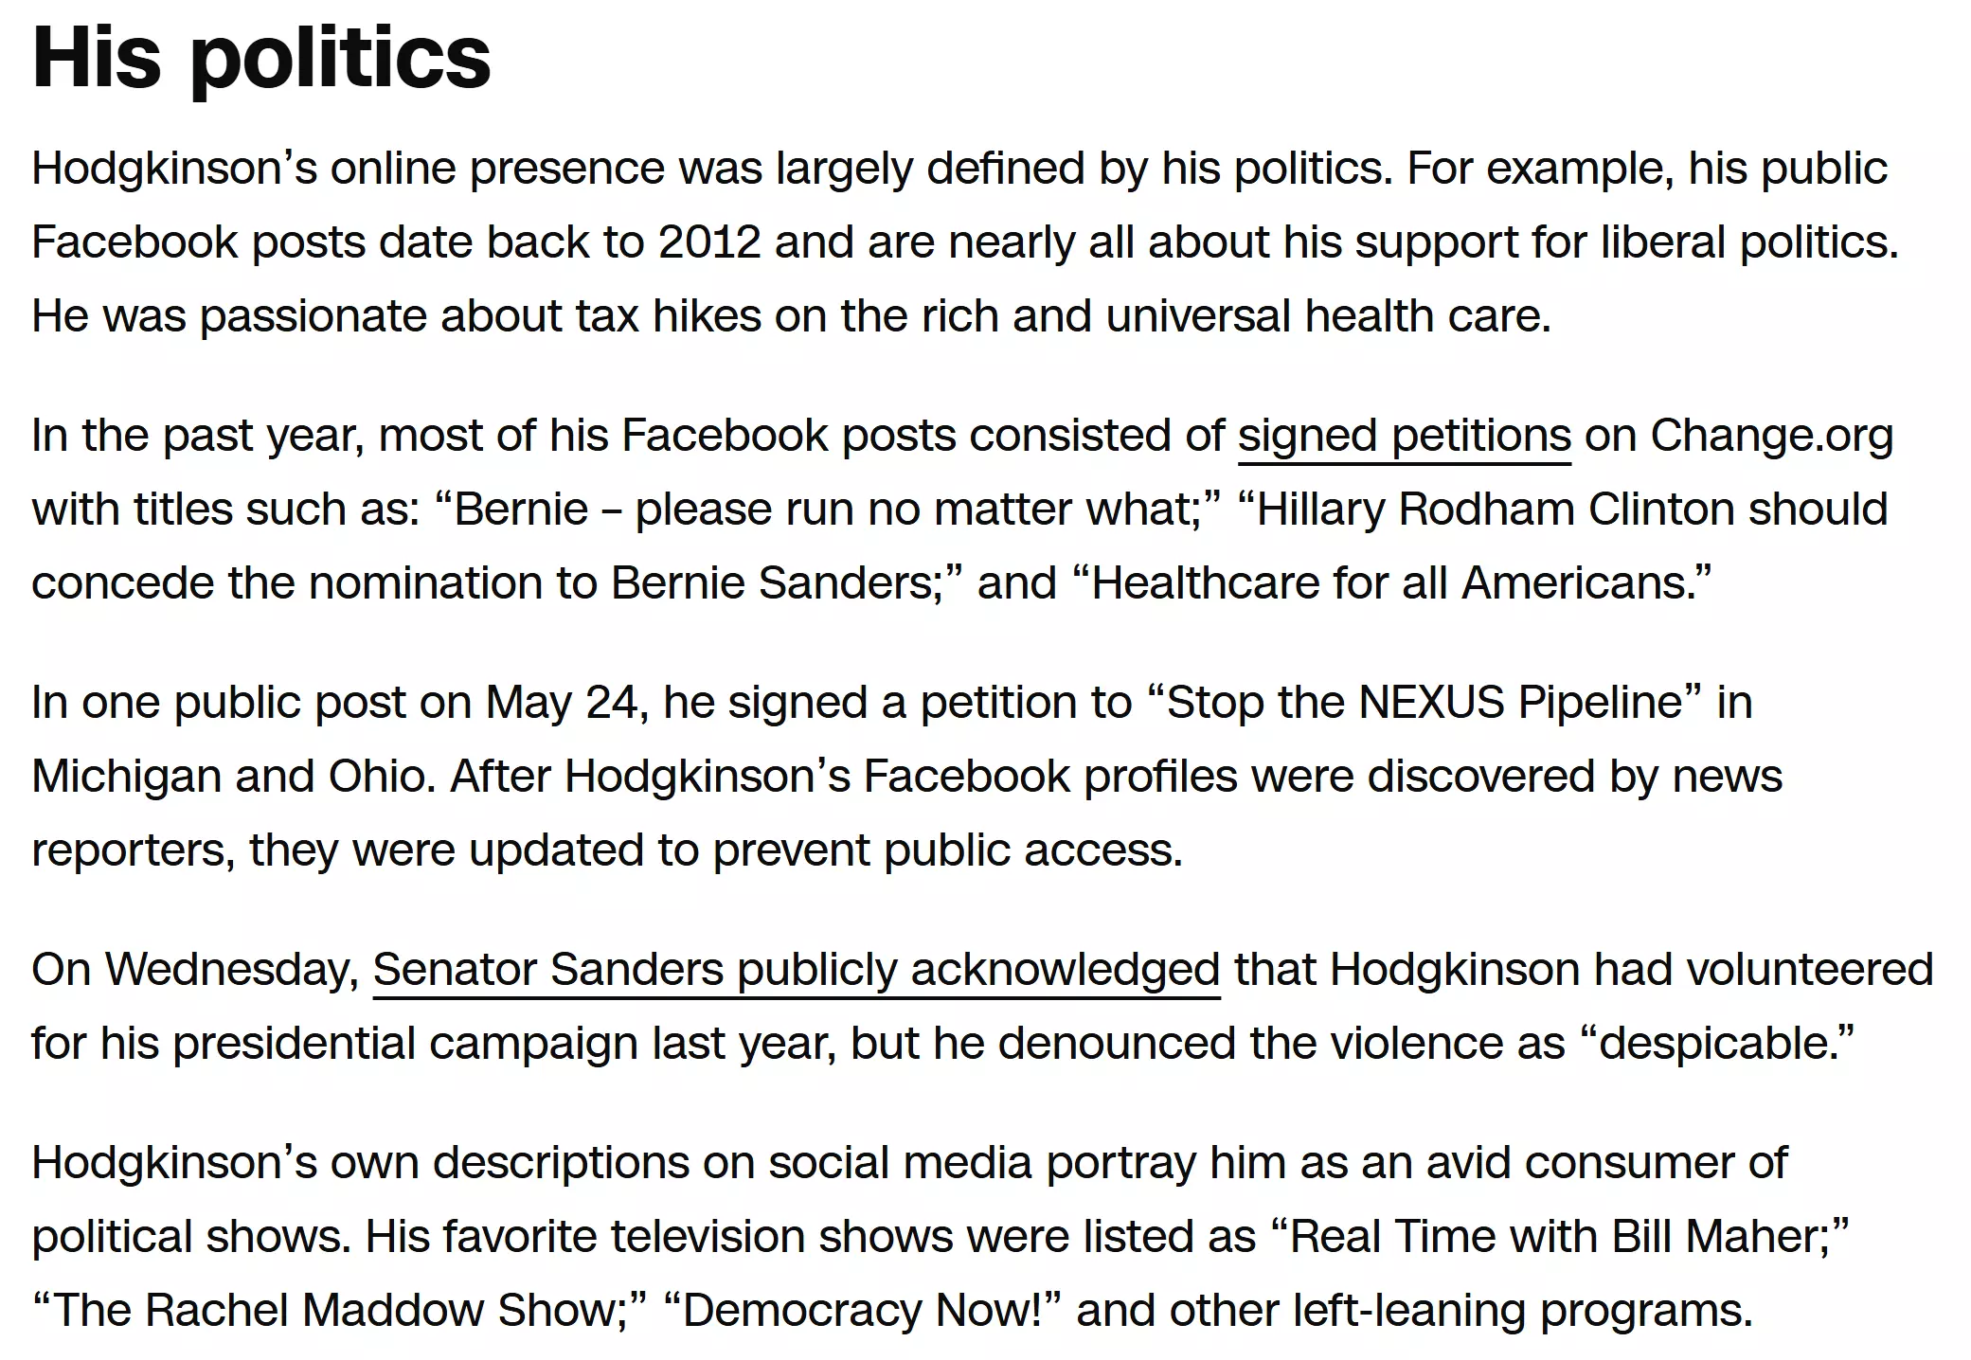Click the date "May 24" in the text
This screenshot has height=1360, width=1971.
(561, 703)
